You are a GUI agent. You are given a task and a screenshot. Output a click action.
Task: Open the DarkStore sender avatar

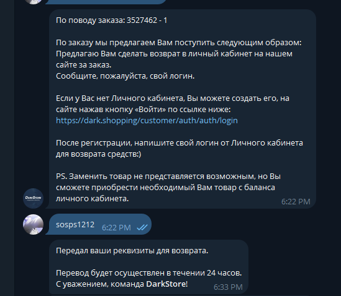click(34, 198)
